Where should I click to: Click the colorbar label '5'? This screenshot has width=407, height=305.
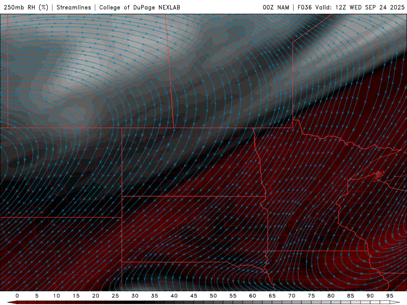(x=37, y=296)
